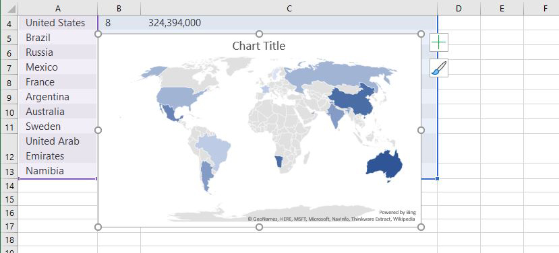559x253 pixels.
Task: Click the bottom-right chart resize handle
Action: click(421, 227)
